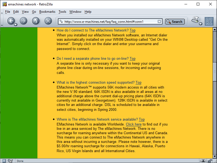
Task: Click the Search button
Action: click(175, 22)
